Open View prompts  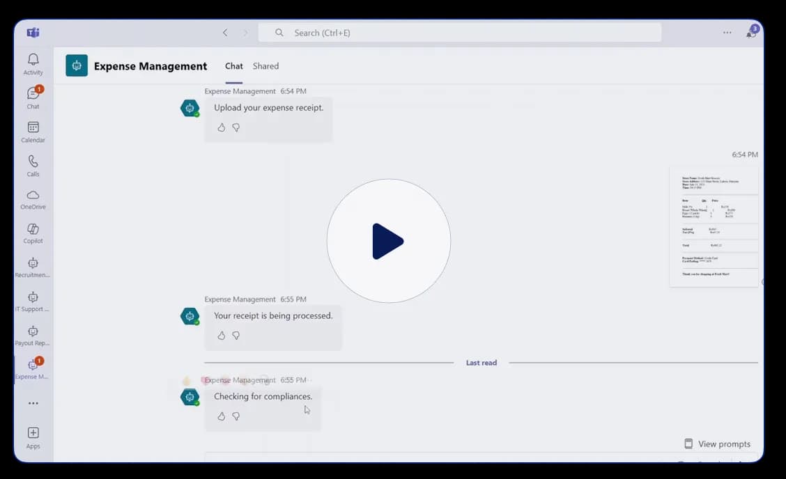click(717, 444)
